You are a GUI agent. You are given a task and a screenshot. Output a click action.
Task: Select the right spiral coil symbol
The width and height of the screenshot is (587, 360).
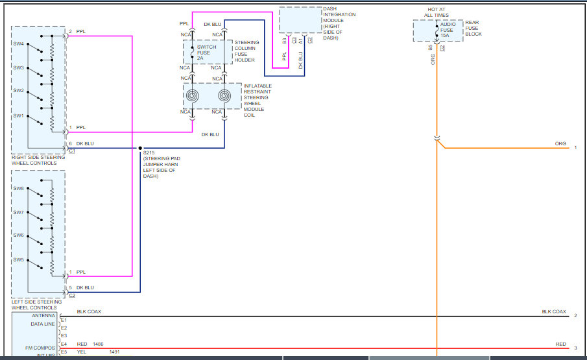tap(224, 97)
